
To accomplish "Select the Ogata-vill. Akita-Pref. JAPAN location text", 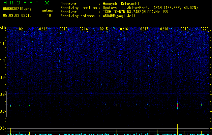I will [150, 8].
